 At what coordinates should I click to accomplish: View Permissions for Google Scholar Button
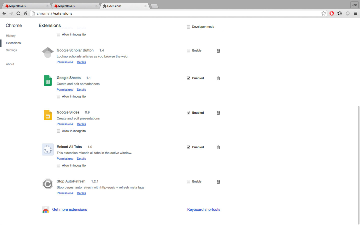point(65,62)
